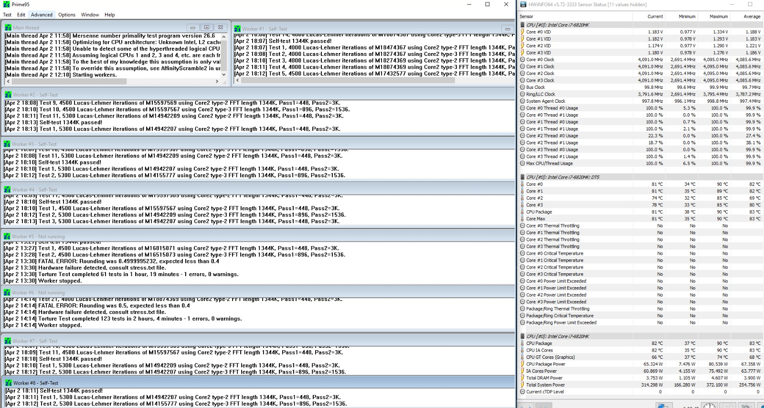Activate the Worker #6 - Not running title bar
Screen dimensions: 764x408
click(x=258, y=292)
